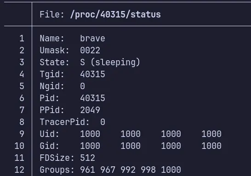Click the 'Pid:' field label

tap(50, 98)
